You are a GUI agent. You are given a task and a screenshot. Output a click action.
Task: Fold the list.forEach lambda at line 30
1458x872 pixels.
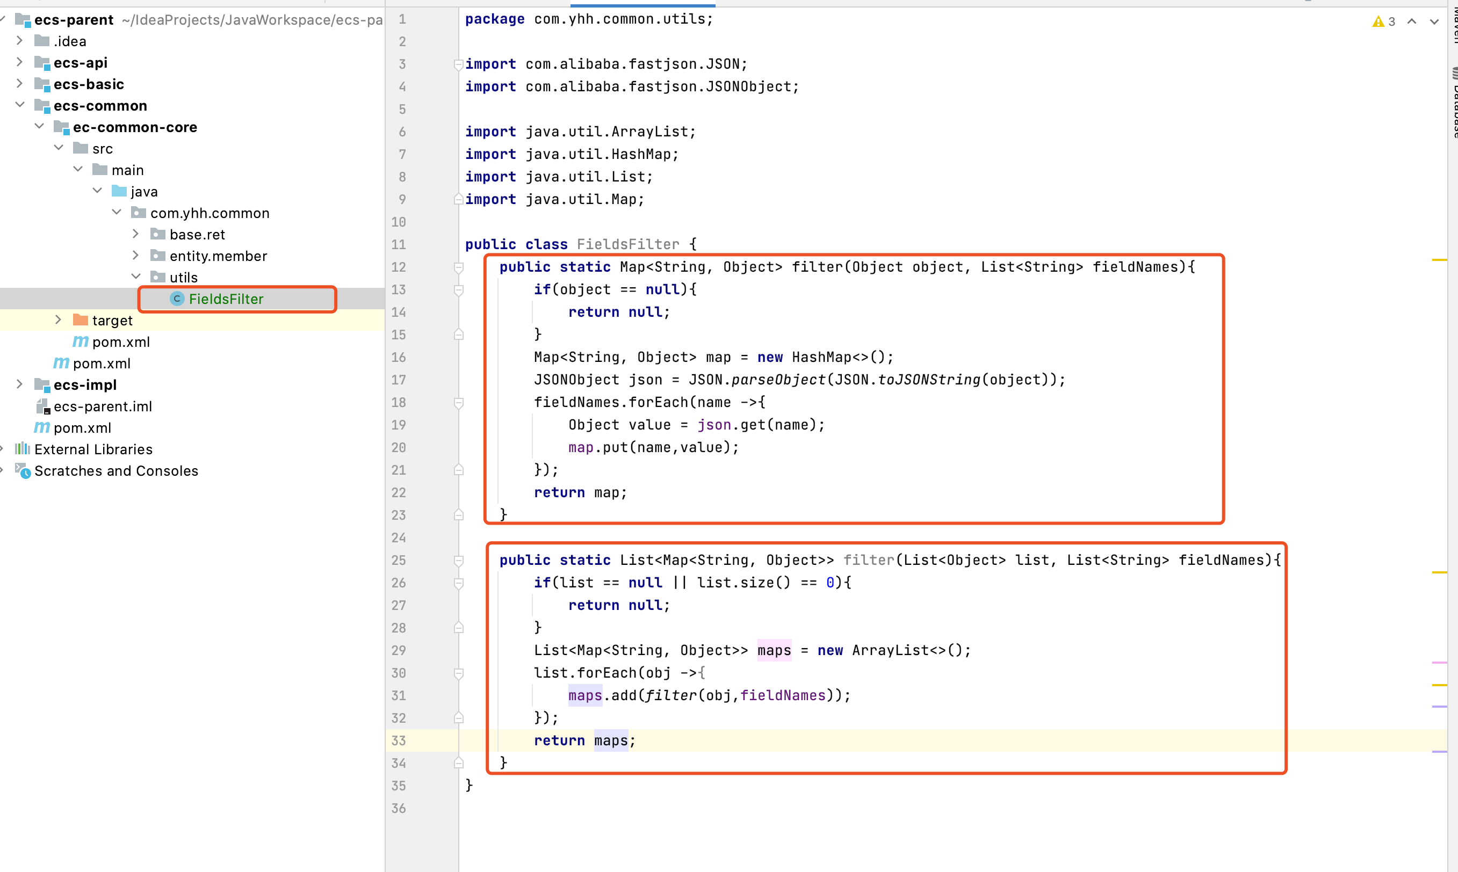pyautogui.click(x=459, y=673)
